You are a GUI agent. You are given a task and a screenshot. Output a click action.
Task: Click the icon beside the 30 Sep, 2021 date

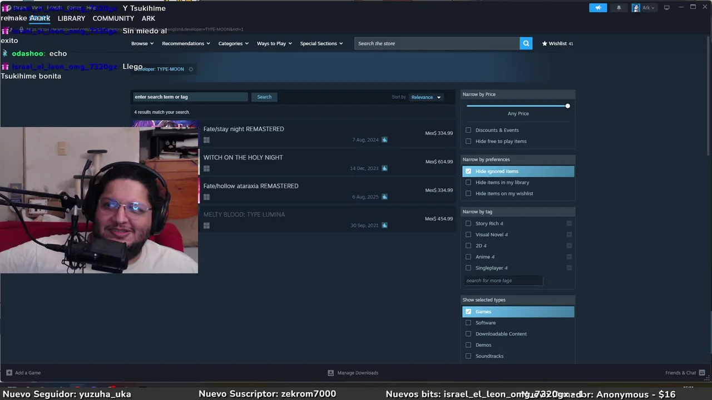click(384, 226)
